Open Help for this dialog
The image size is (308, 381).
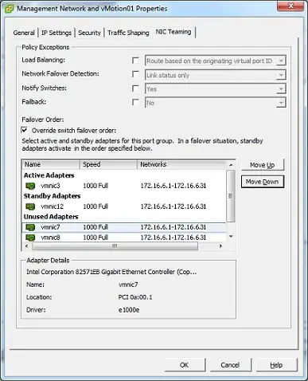276,365
